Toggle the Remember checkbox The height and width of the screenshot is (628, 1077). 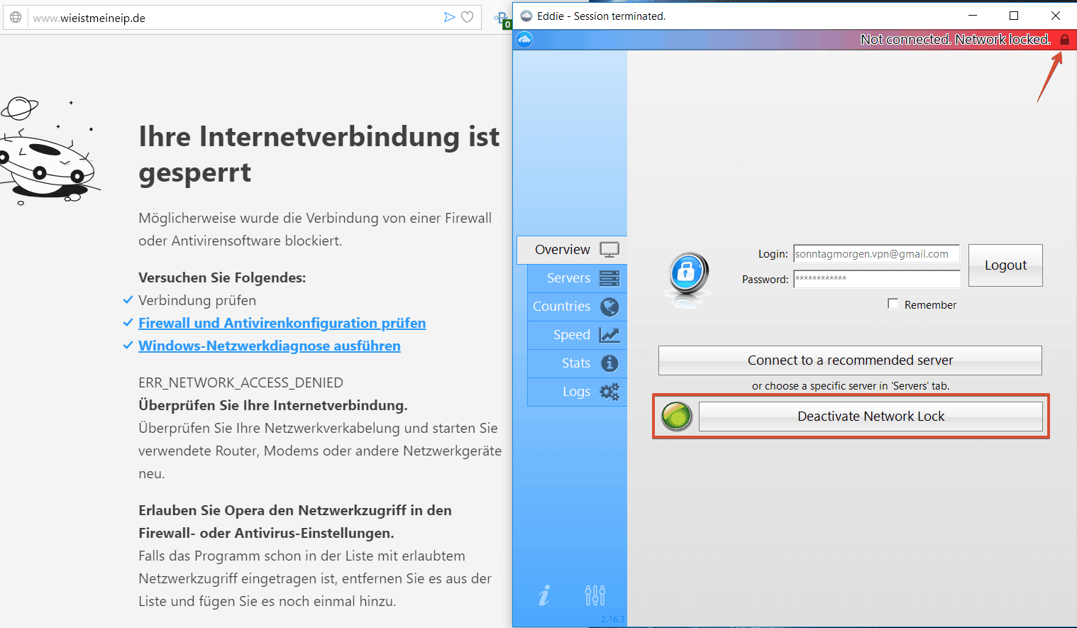893,304
